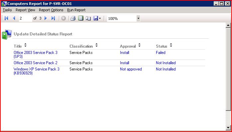This screenshot has width=232, height=132.
Task: Click the Status column header text
Action: [x=162, y=46]
